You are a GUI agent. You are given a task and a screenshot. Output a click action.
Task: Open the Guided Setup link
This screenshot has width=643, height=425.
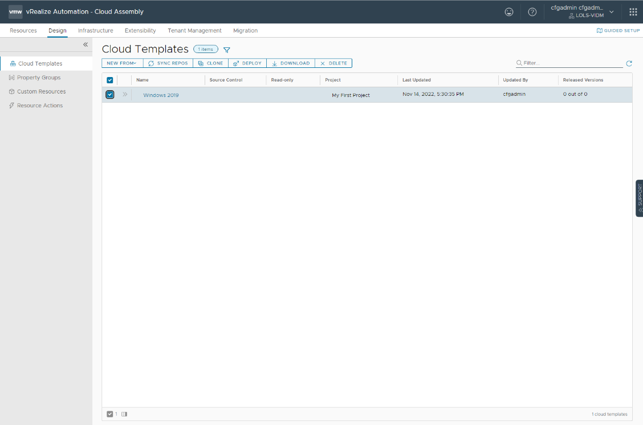618,30
